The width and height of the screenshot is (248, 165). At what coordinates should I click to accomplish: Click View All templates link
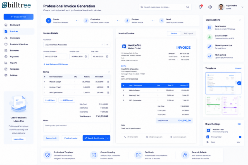click(238, 68)
